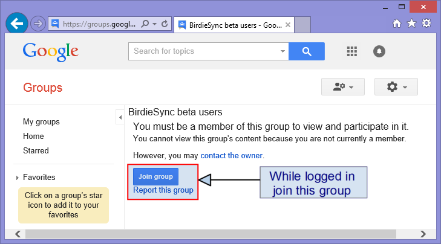
Task: Open the Google apps grid icon
Action: click(352, 51)
